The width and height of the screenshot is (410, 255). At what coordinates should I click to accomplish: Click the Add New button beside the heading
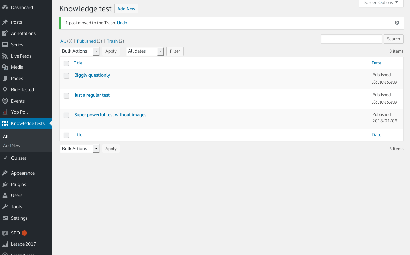126,9
